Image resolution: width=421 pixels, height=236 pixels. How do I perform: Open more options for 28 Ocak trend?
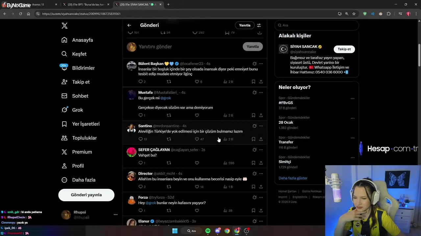[353, 118]
